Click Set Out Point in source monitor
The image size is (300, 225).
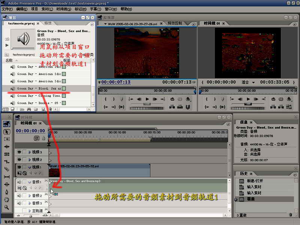coord(114,99)
